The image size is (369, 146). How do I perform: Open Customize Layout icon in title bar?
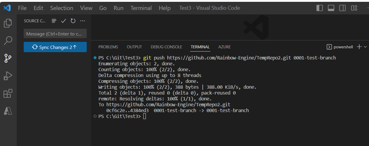point(354,8)
